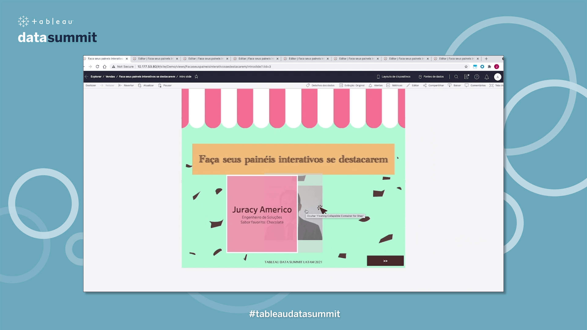Click Vendas in the breadcrumb
This screenshot has width=587, height=330.
point(110,77)
